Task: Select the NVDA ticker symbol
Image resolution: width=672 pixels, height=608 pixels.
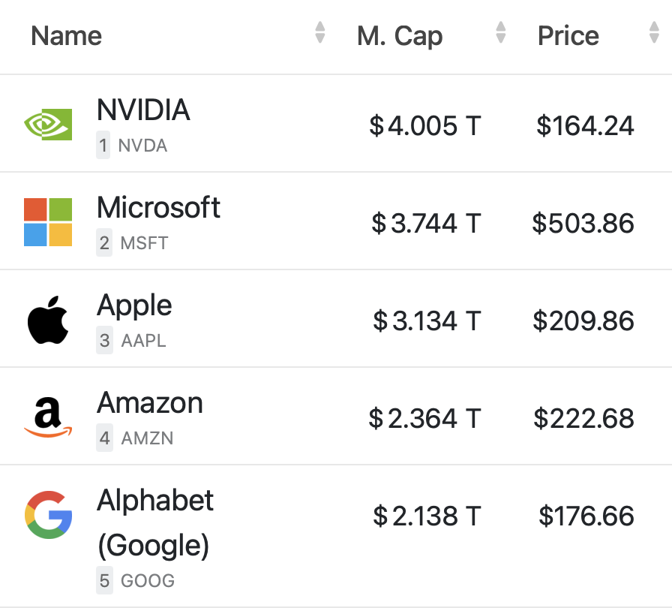Action: click(x=142, y=146)
